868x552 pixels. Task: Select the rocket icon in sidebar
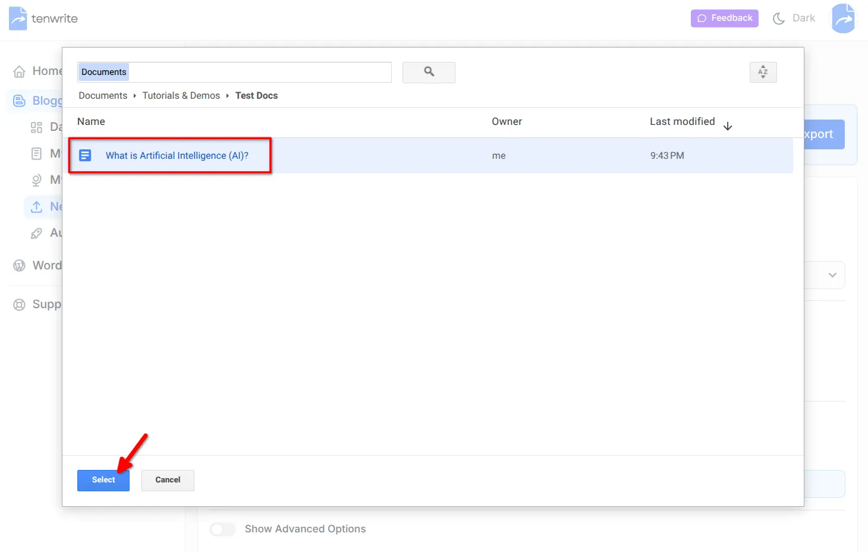(x=36, y=233)
